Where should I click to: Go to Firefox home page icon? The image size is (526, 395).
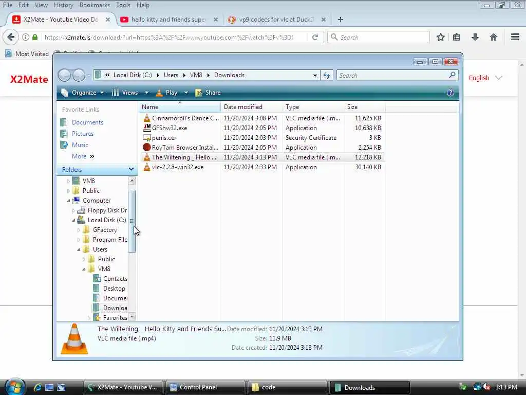pyautogui.click(x=493, y=37)
